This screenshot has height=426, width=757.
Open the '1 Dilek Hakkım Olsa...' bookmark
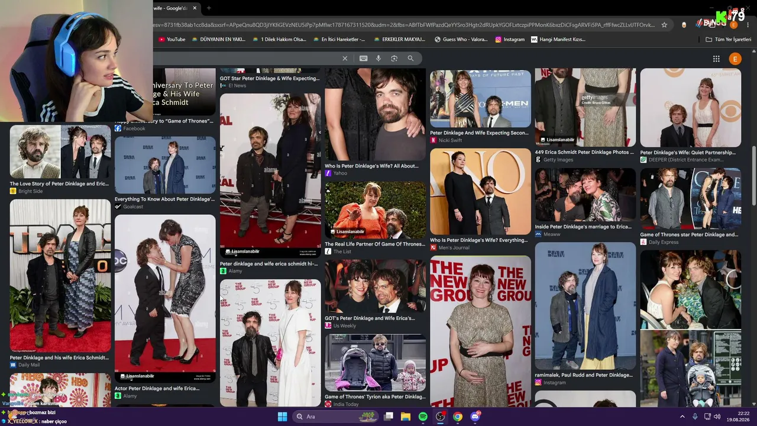(x=279, y=40)
